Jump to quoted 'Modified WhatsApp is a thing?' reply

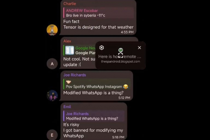(94, 116)
